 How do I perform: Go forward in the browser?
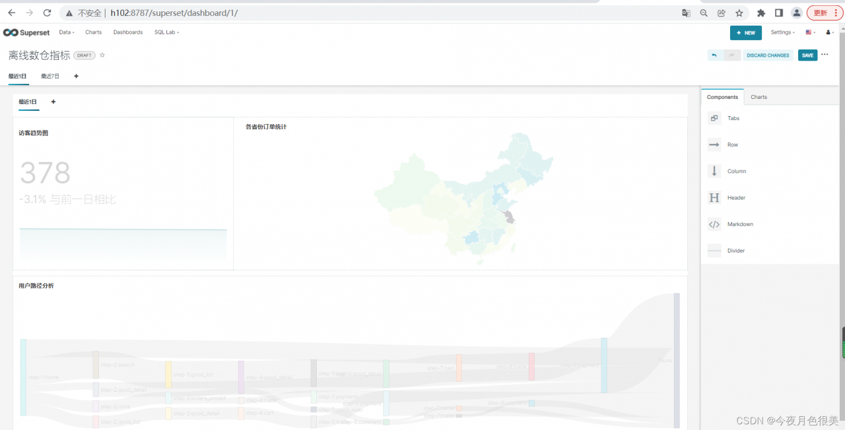pos(29,13)
